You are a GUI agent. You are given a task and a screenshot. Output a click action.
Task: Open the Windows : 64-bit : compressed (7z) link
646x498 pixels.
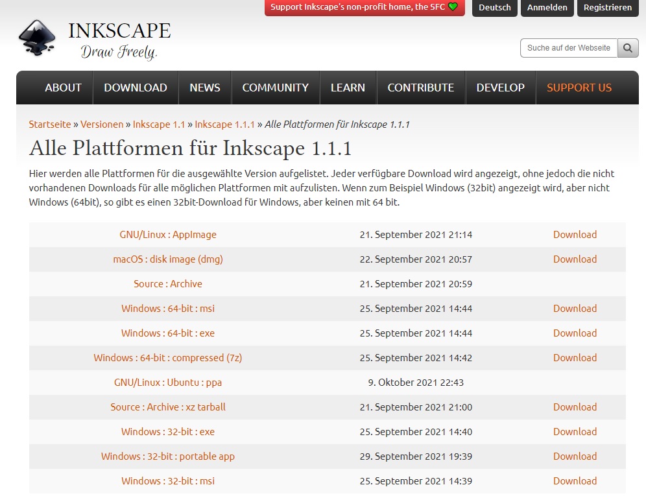[x=168, y=358]
